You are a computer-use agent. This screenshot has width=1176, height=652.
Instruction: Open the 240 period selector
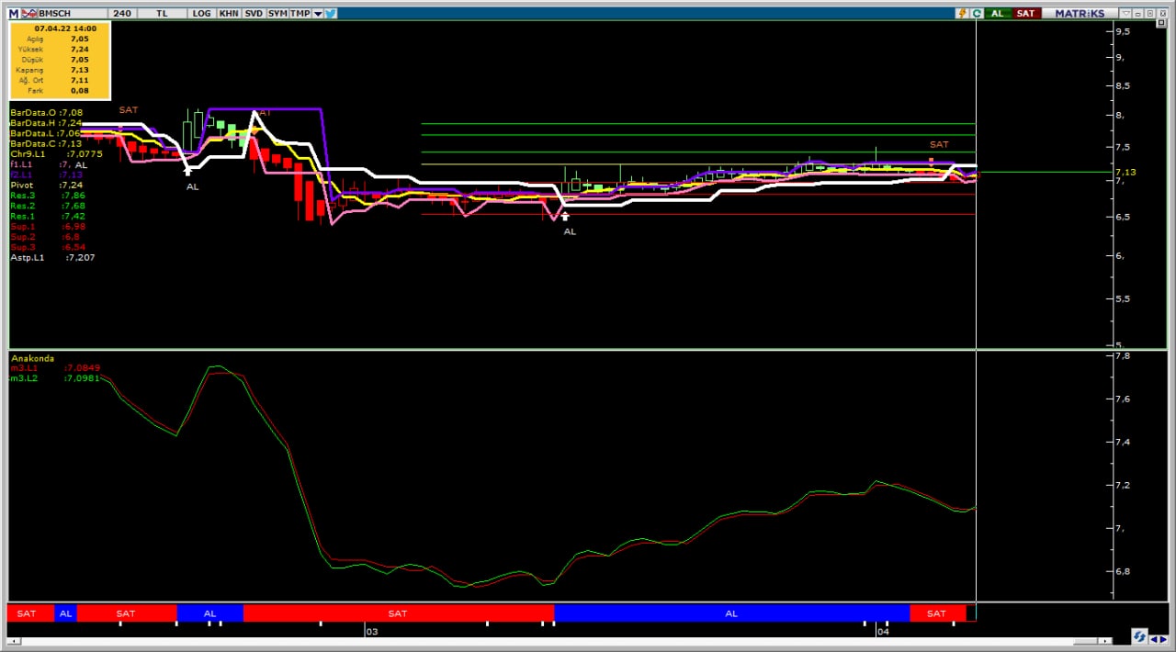pyautogui.click(x=122, y=14)
